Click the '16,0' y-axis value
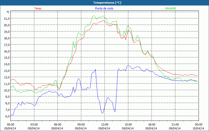The height and width of the screenshot is (131, 209). [x=7, y=51]
